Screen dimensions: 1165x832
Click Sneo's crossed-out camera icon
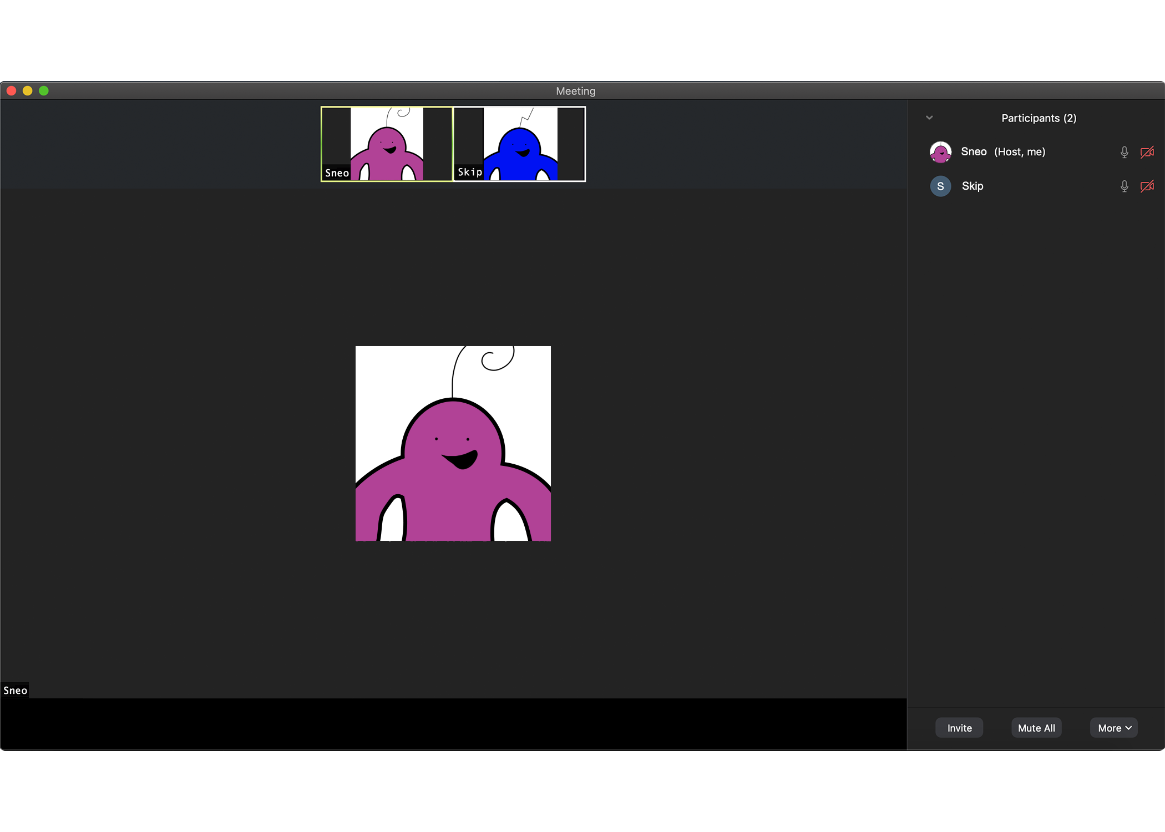pos(1147,152)
